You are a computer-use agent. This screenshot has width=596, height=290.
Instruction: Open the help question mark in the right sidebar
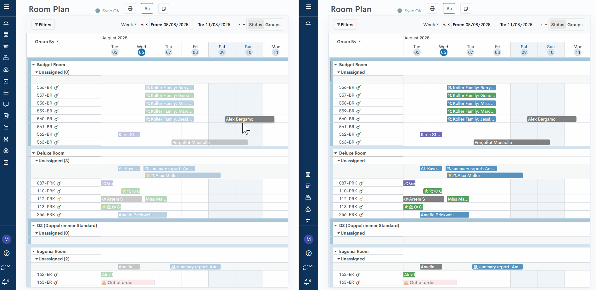click(308, 253)
